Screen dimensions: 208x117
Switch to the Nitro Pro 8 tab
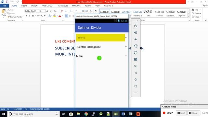(108, 6)
